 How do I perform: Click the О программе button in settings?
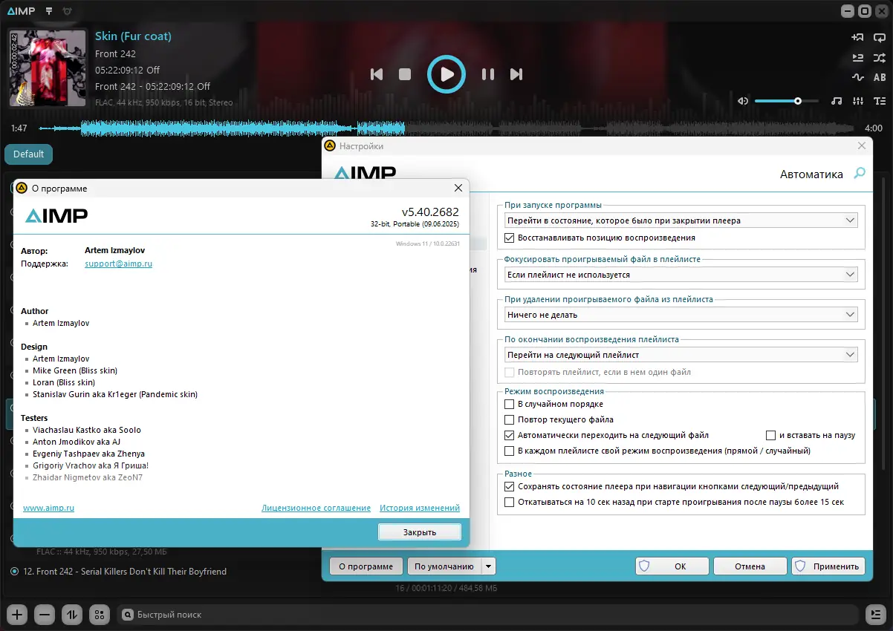[x=366, y=566]
